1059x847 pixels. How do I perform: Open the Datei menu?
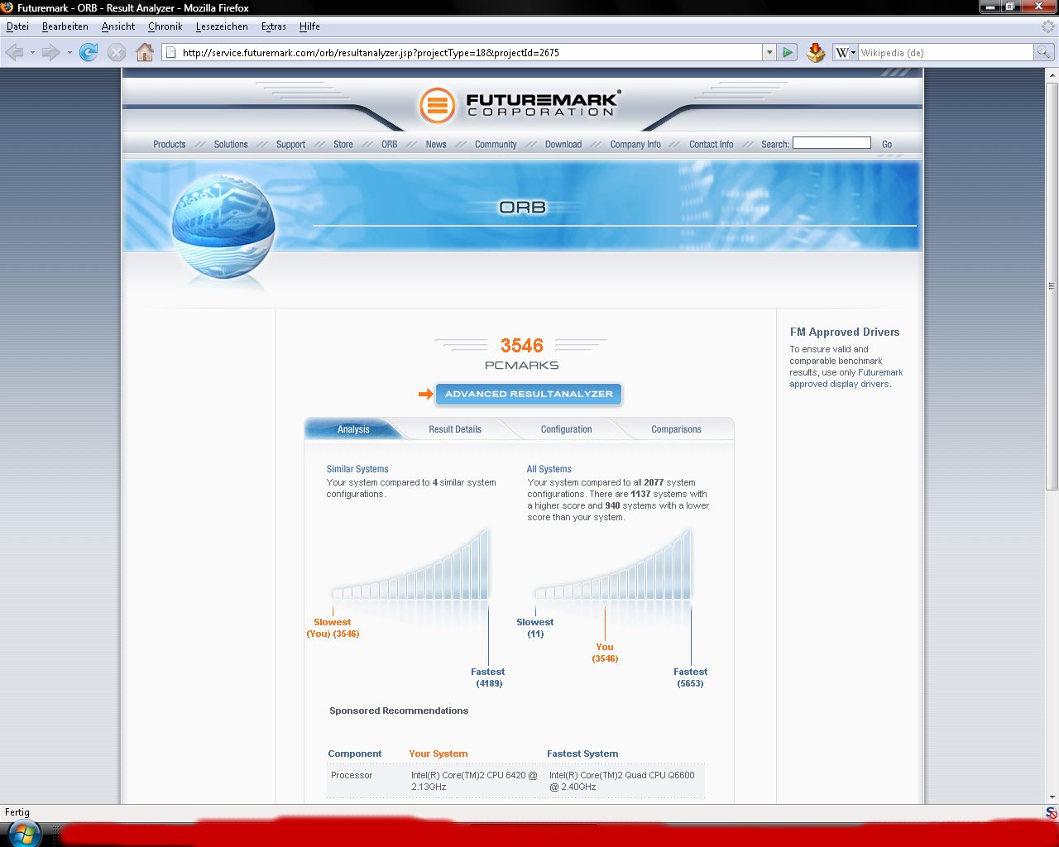17,26
